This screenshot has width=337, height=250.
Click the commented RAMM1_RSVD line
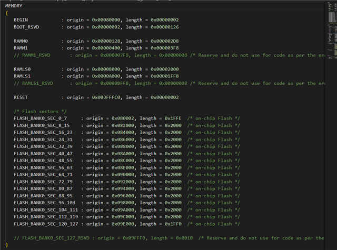(x=158, y=55)
